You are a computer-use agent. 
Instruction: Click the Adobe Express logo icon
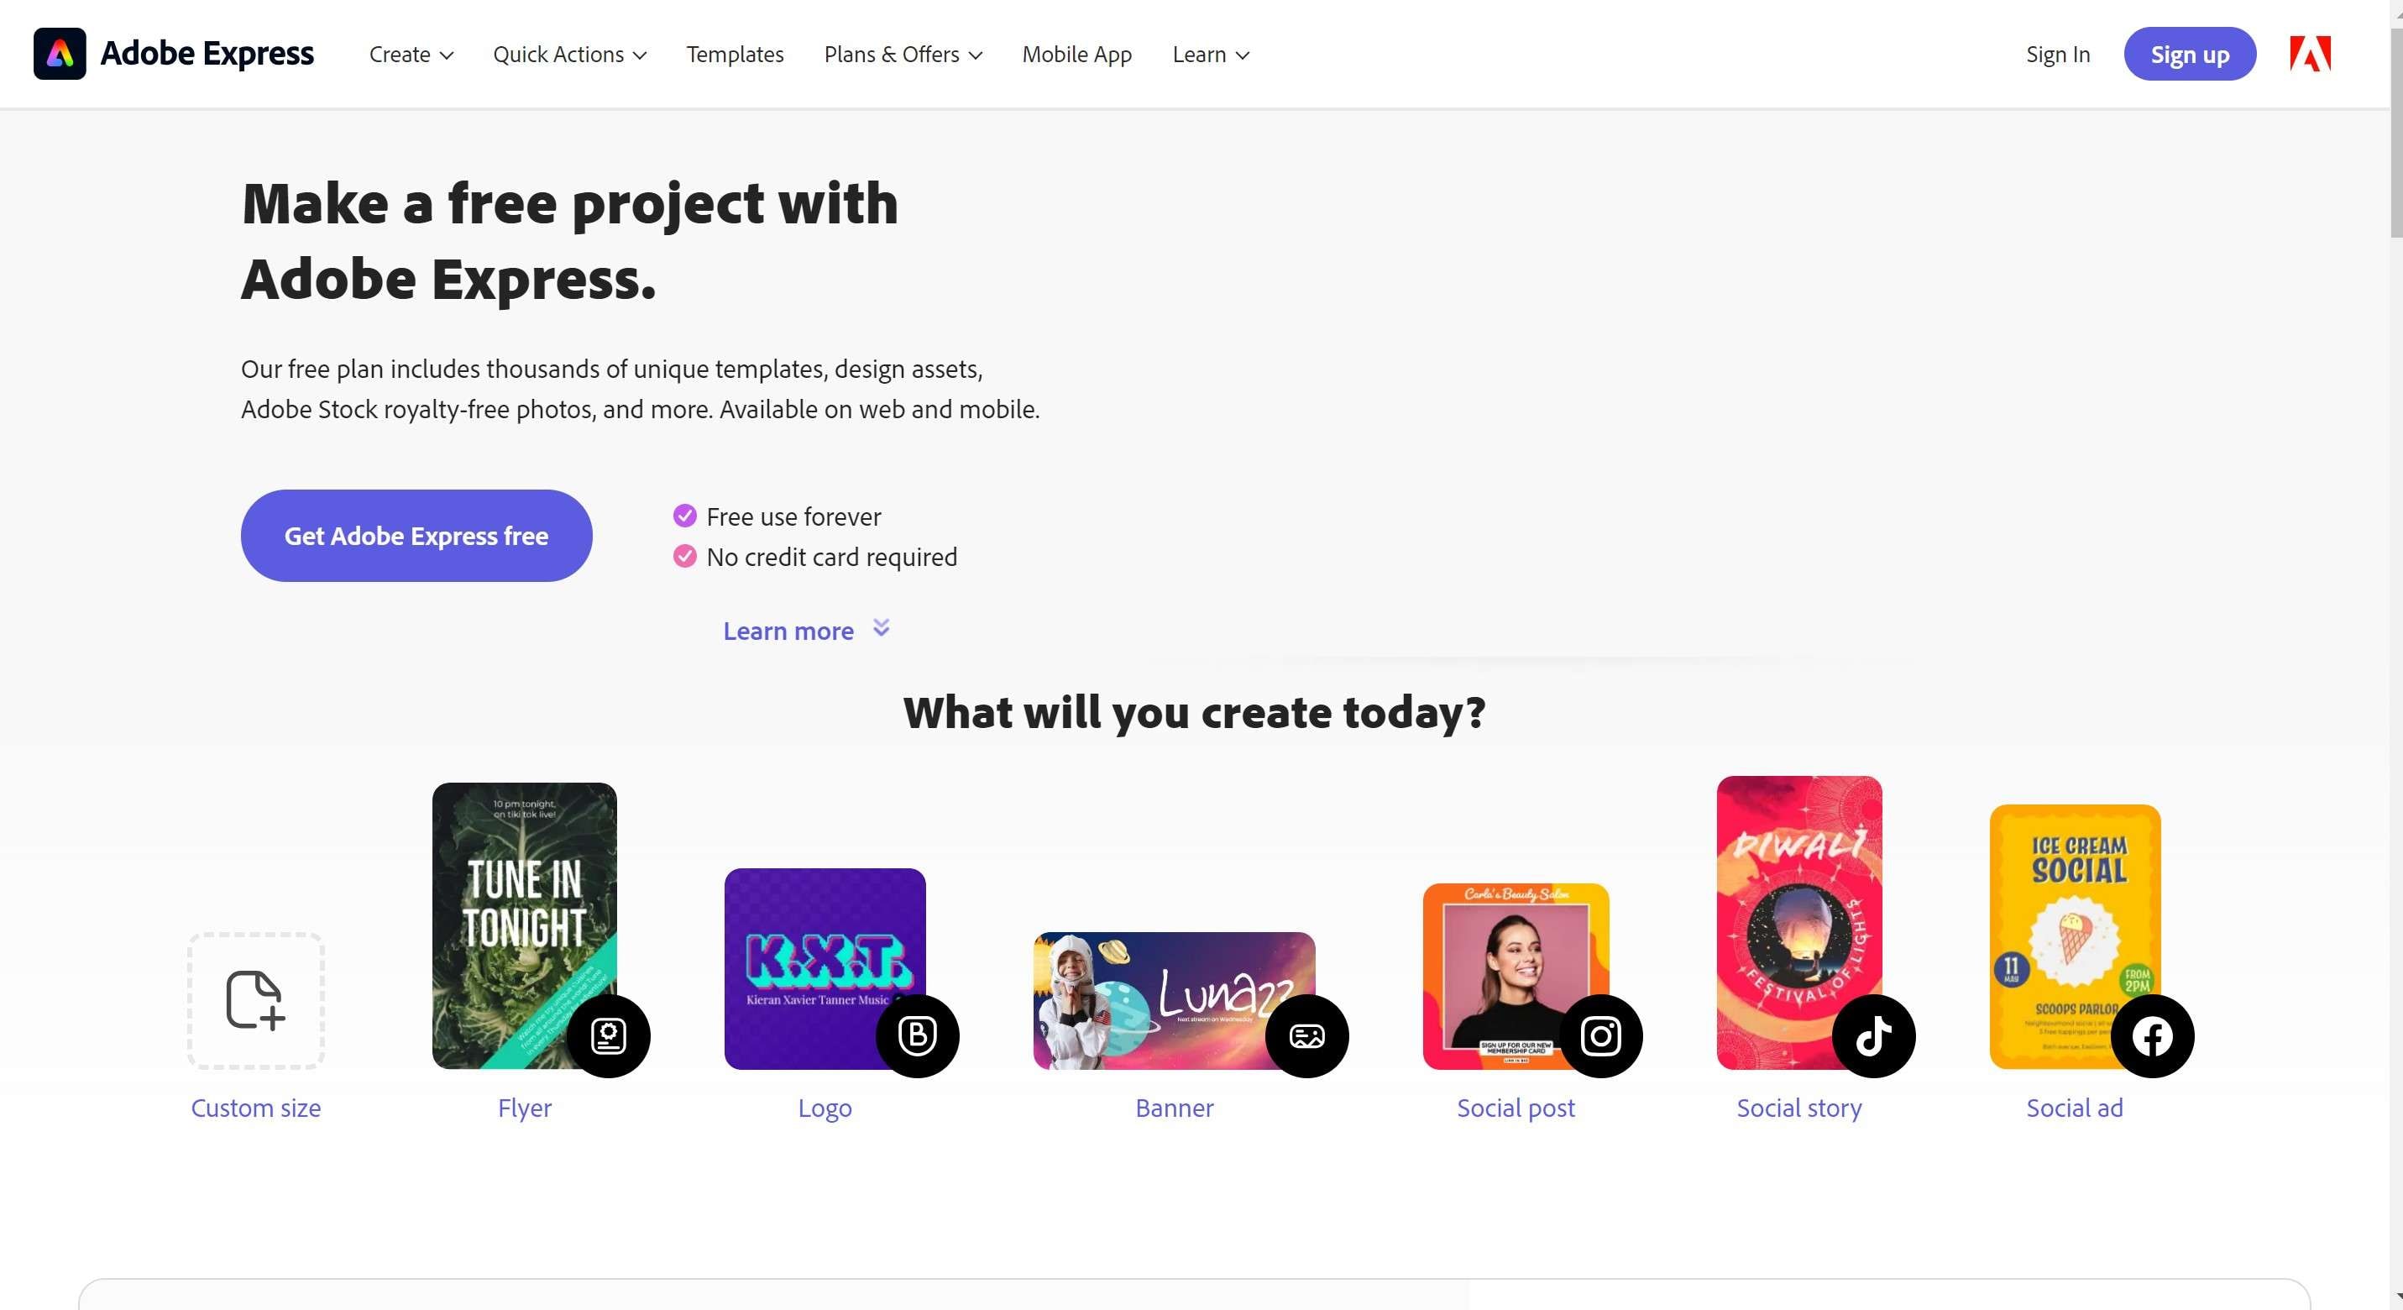[x=60, y=54]
